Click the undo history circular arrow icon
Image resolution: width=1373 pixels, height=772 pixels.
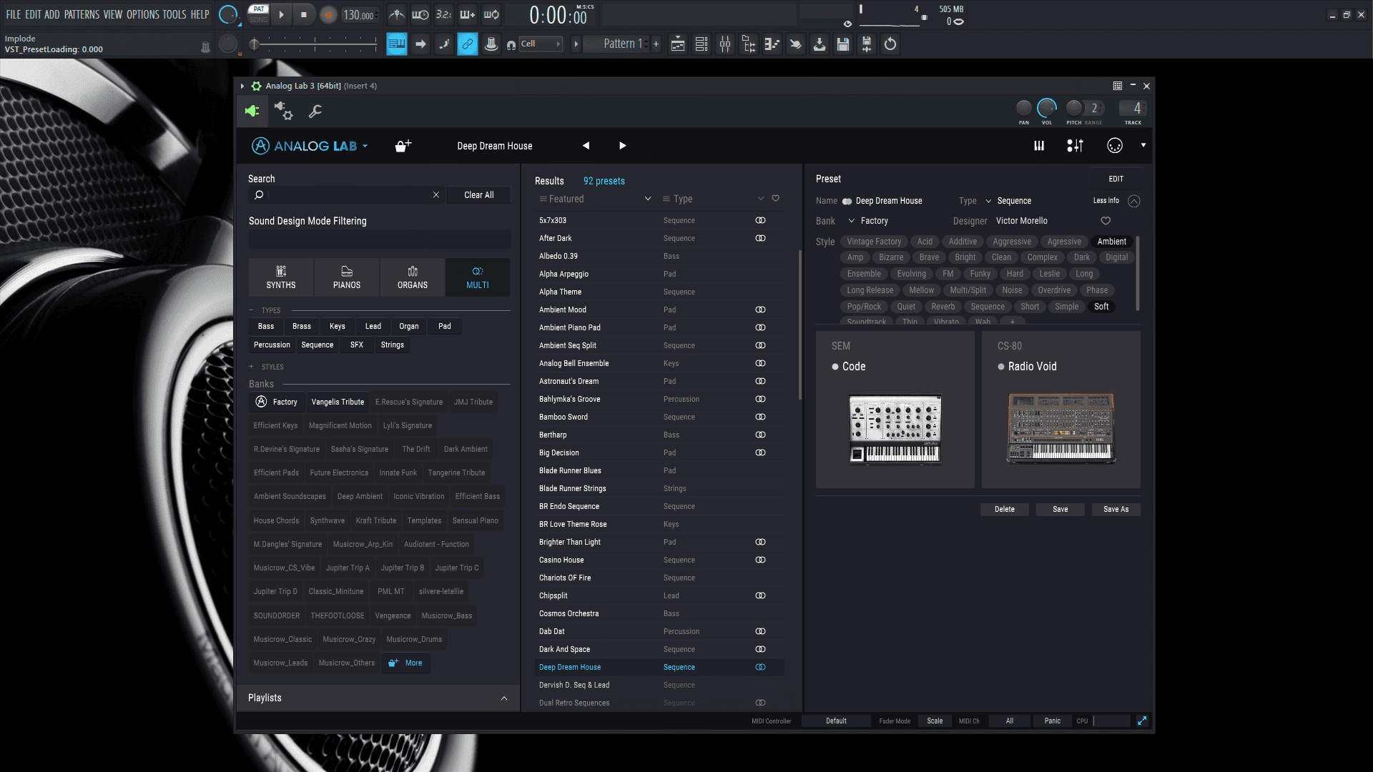tap(890, 44)
